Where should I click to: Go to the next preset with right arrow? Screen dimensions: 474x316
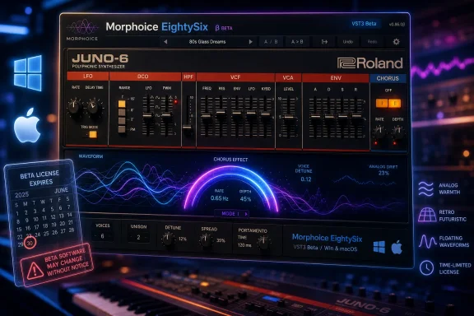click(250, 42)
